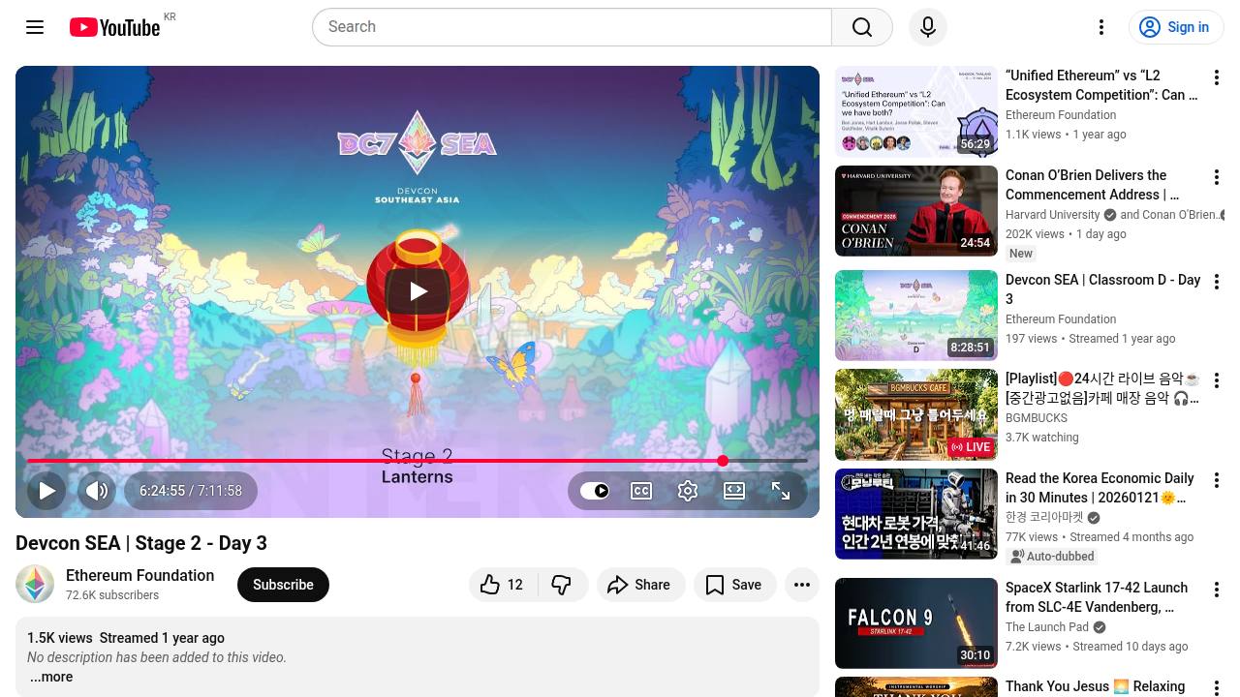The width and height of the screenshot is (1240, 697).
Task: Open options for SpaceX Starlink video
Action: click(1216, 590)
